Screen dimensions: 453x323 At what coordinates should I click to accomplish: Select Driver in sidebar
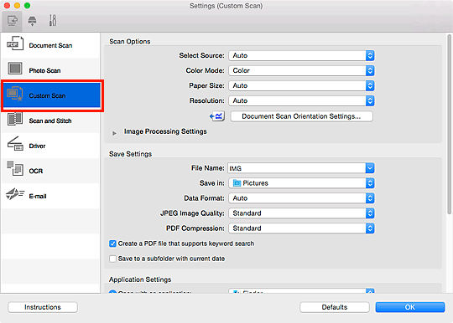click(50, 146)
